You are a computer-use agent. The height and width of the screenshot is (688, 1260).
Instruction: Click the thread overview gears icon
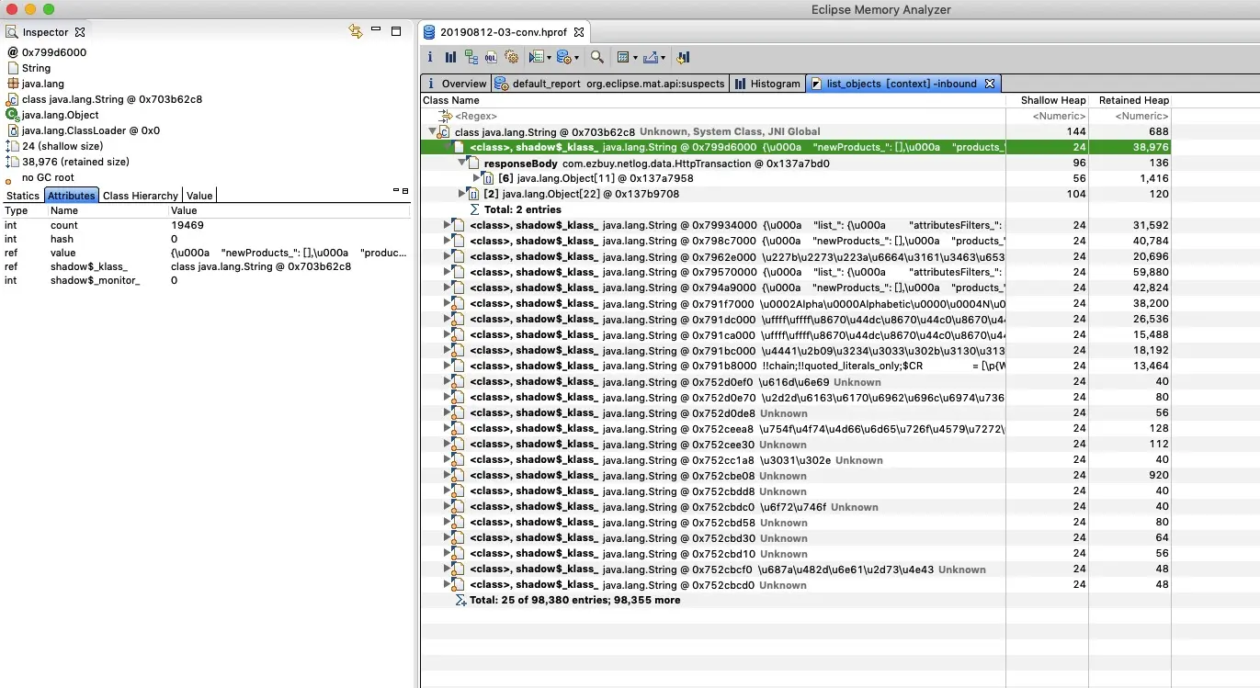click(x=512, y=57)
